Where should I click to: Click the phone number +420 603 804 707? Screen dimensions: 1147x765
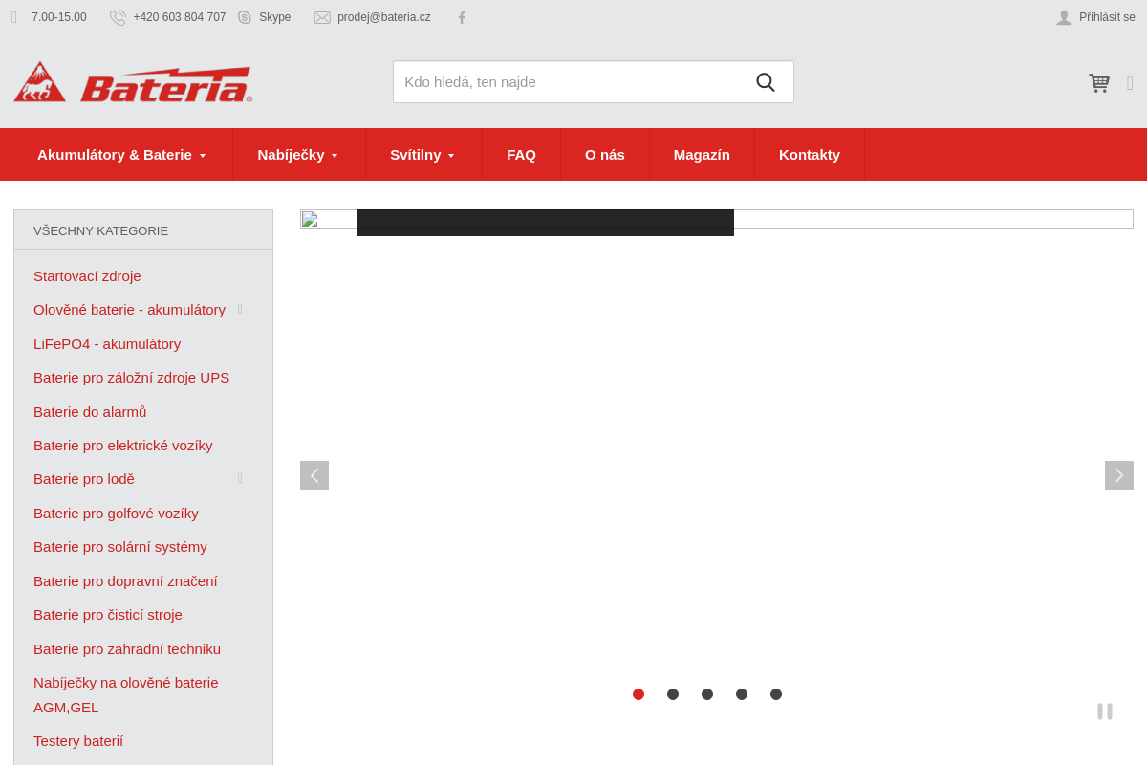179,17
